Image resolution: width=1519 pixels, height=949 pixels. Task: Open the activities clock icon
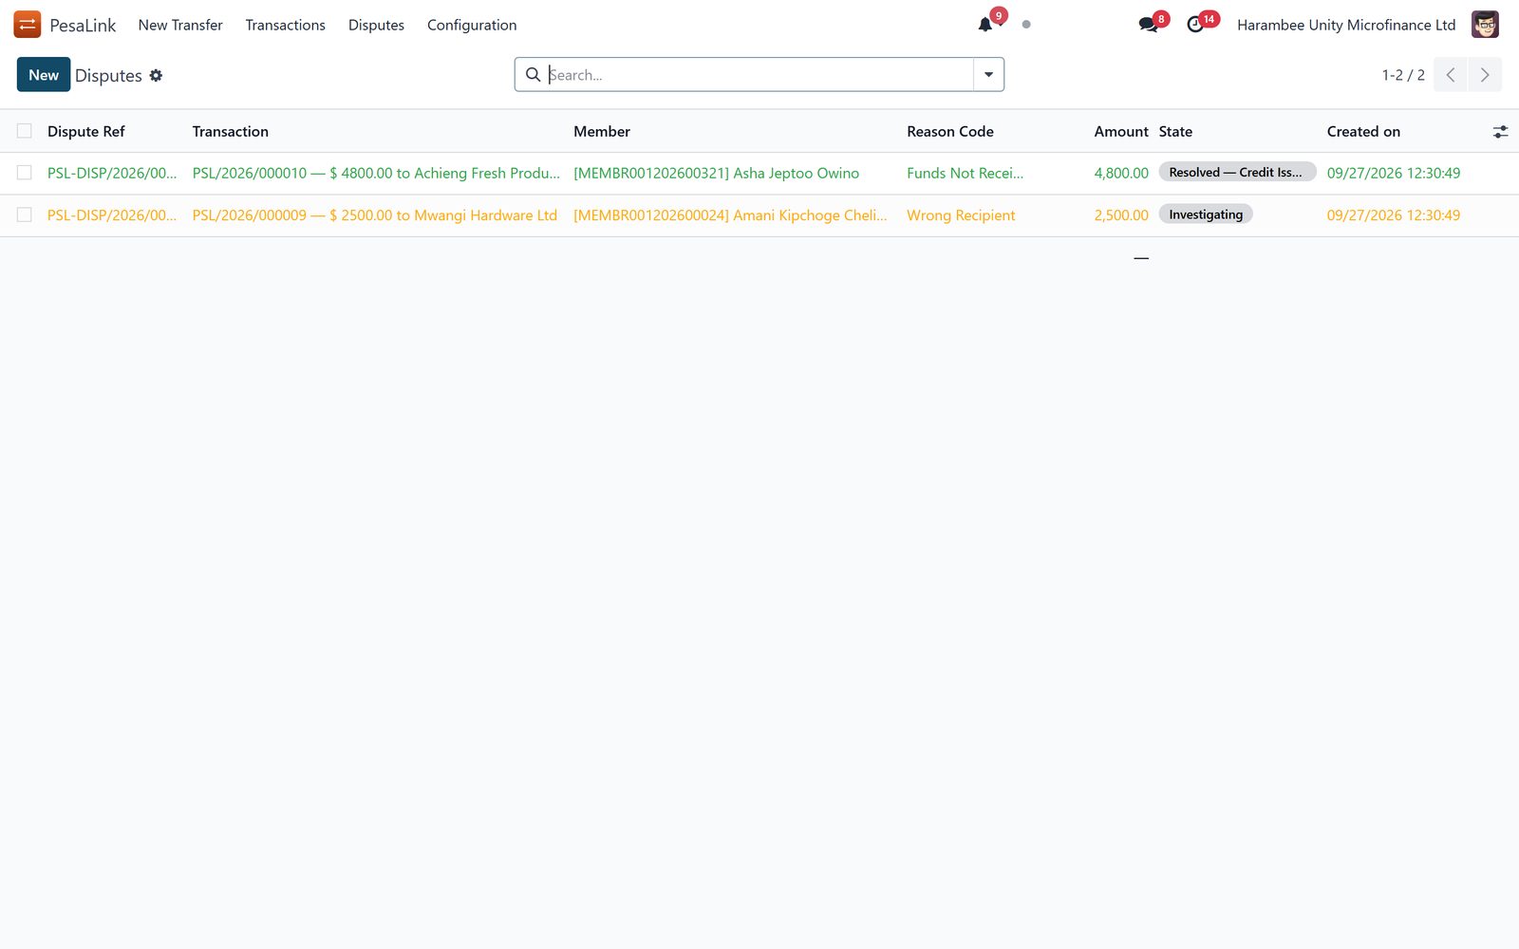click(1195, 25)
